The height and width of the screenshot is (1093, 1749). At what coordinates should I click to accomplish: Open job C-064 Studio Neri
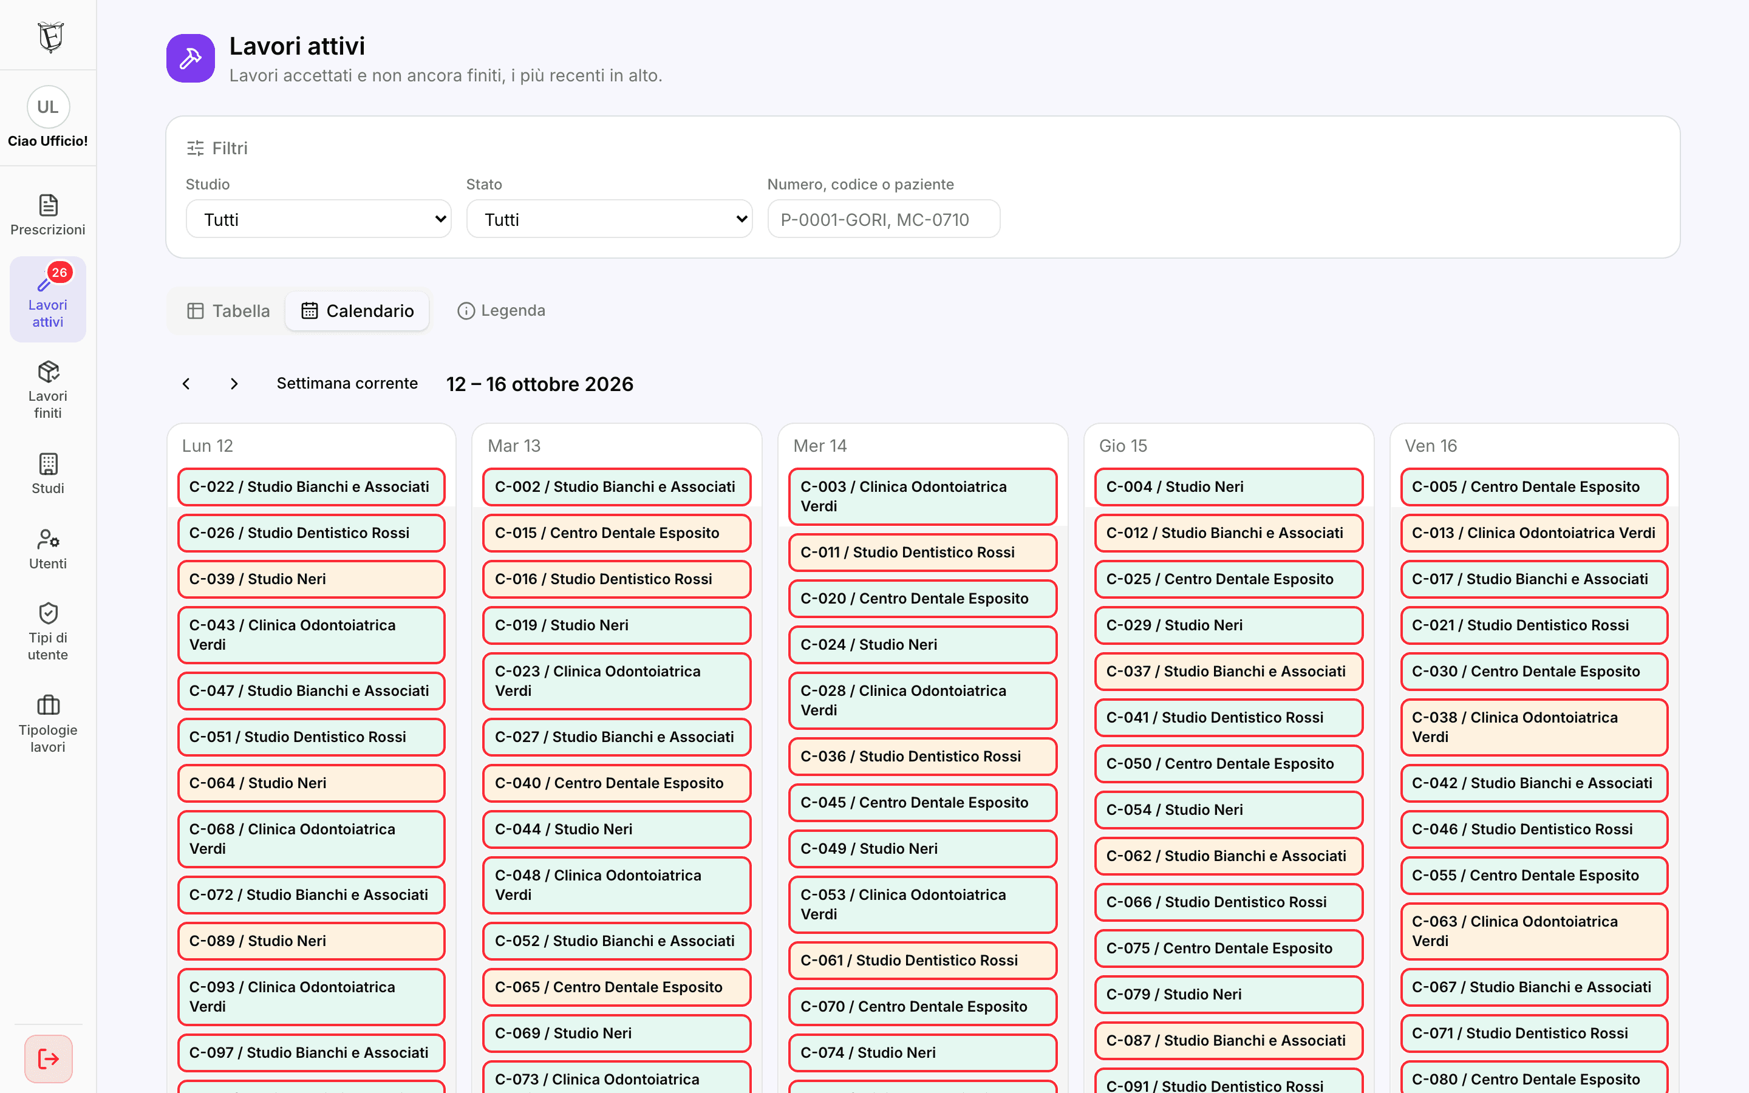pos(312,783)
